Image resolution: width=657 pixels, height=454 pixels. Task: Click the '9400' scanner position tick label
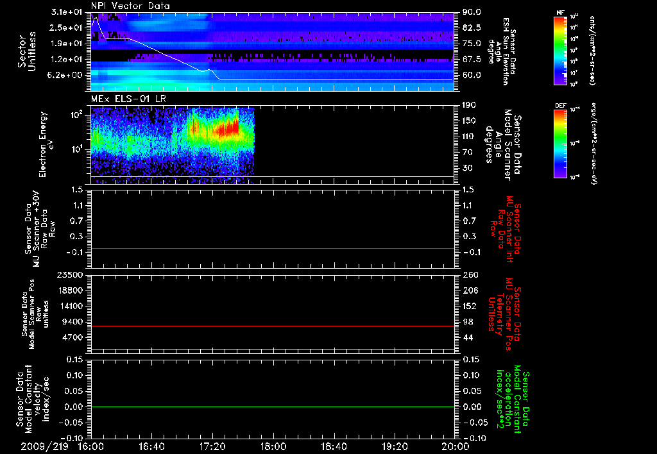(72, 322)
